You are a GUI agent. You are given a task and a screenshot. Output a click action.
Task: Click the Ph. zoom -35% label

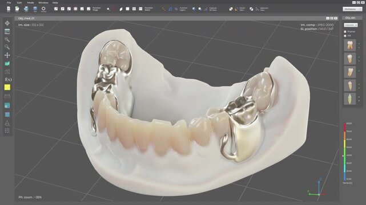30,198
